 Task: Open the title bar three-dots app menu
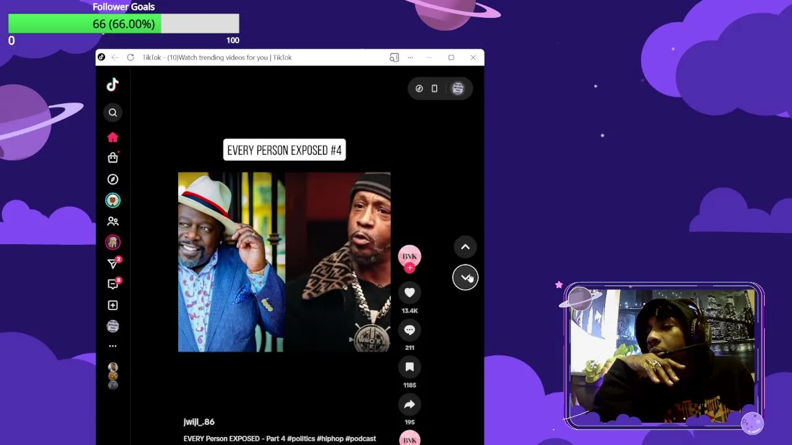[410, 57]
